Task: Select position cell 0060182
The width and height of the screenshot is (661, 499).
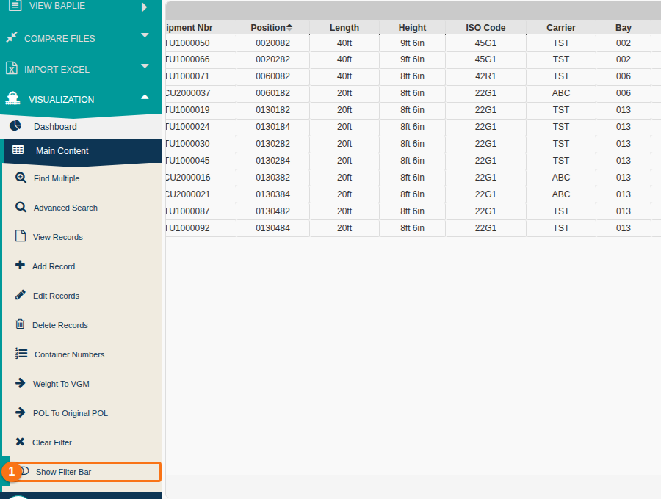Action: [272, 93]
